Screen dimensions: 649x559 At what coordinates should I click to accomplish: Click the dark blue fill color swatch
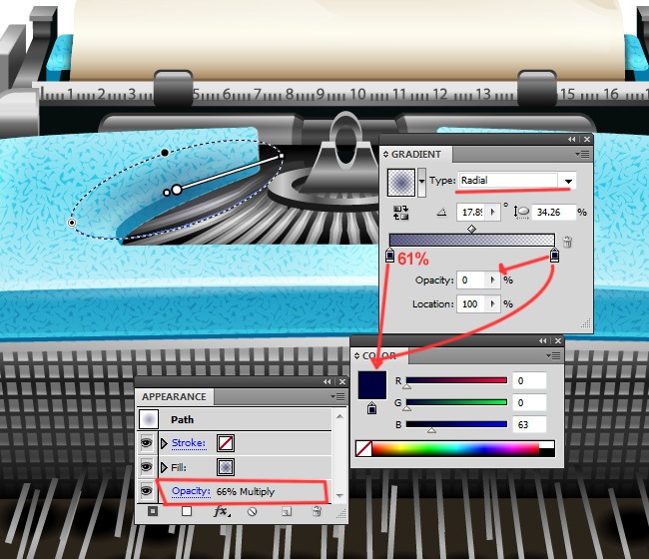pos(372,385)
